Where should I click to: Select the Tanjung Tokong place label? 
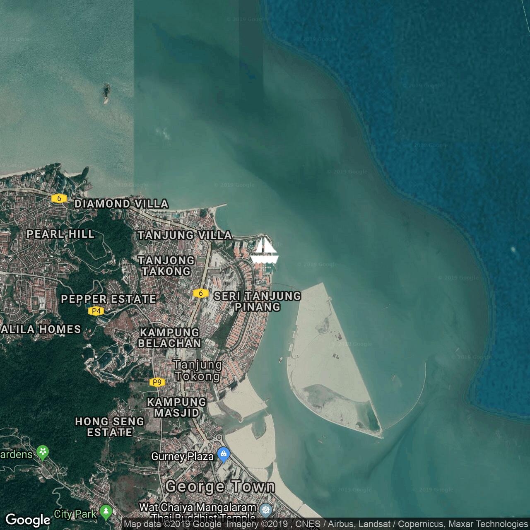[198, 371]
